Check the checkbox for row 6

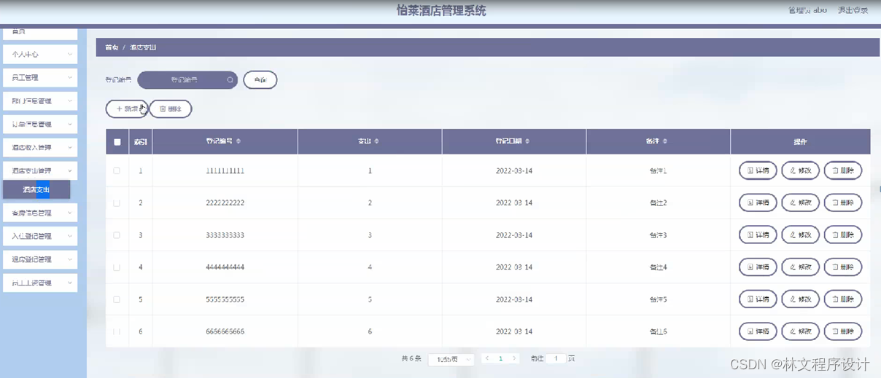(x=117, y=331)
